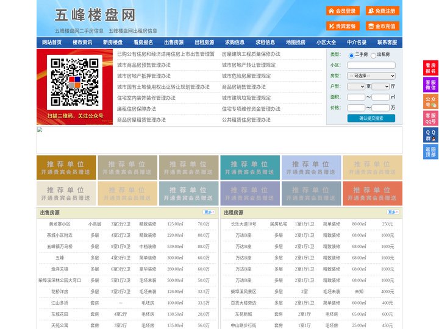Open the 厅 hall count dropdown
This screenshot has height=329, width=439.
[380, 87]
